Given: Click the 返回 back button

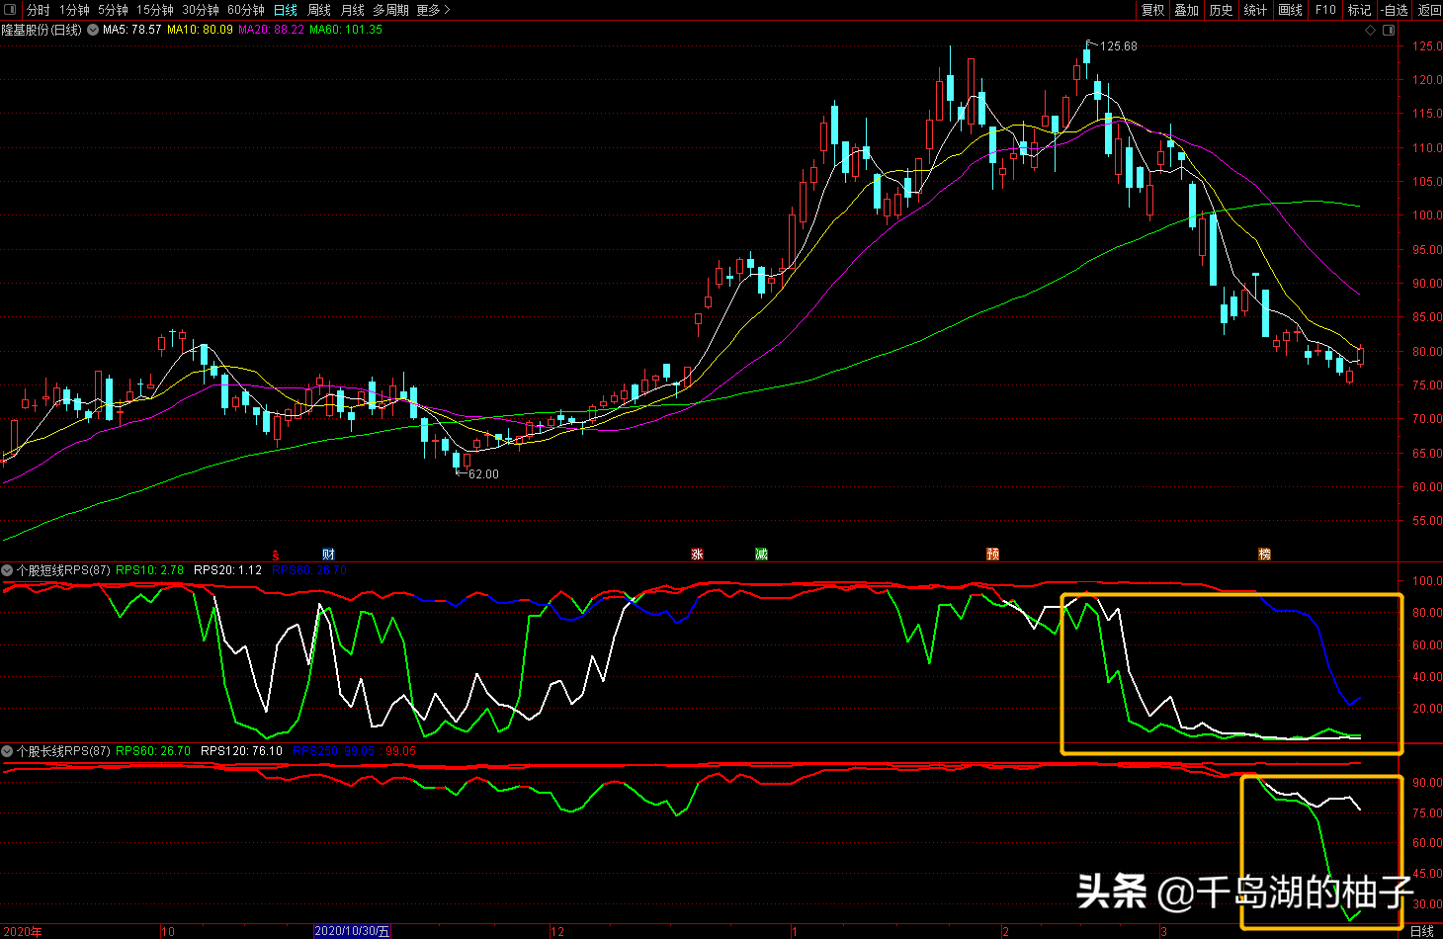Looking at the screenshot, I should pos(1429,10).
